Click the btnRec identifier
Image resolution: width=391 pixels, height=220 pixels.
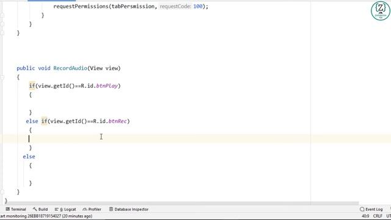coord(117,122)
